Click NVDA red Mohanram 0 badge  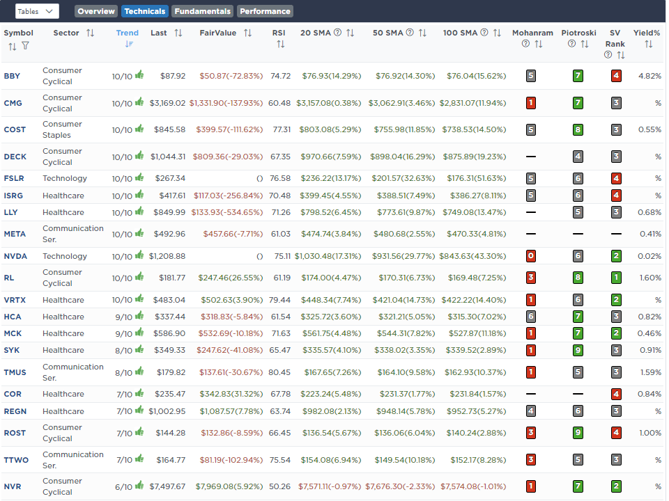(531, 256)
